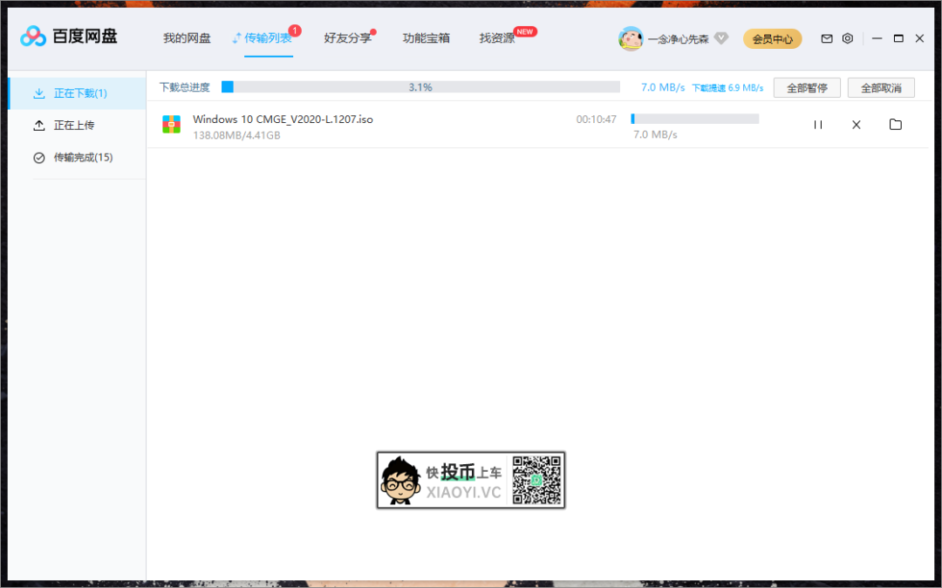Open the 会员中心 button
Screen dimensions: 942x588
[x=772, y=39]
